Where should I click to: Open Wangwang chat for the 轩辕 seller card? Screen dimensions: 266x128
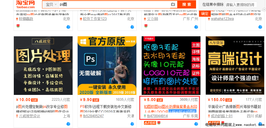tap(68, 27)
